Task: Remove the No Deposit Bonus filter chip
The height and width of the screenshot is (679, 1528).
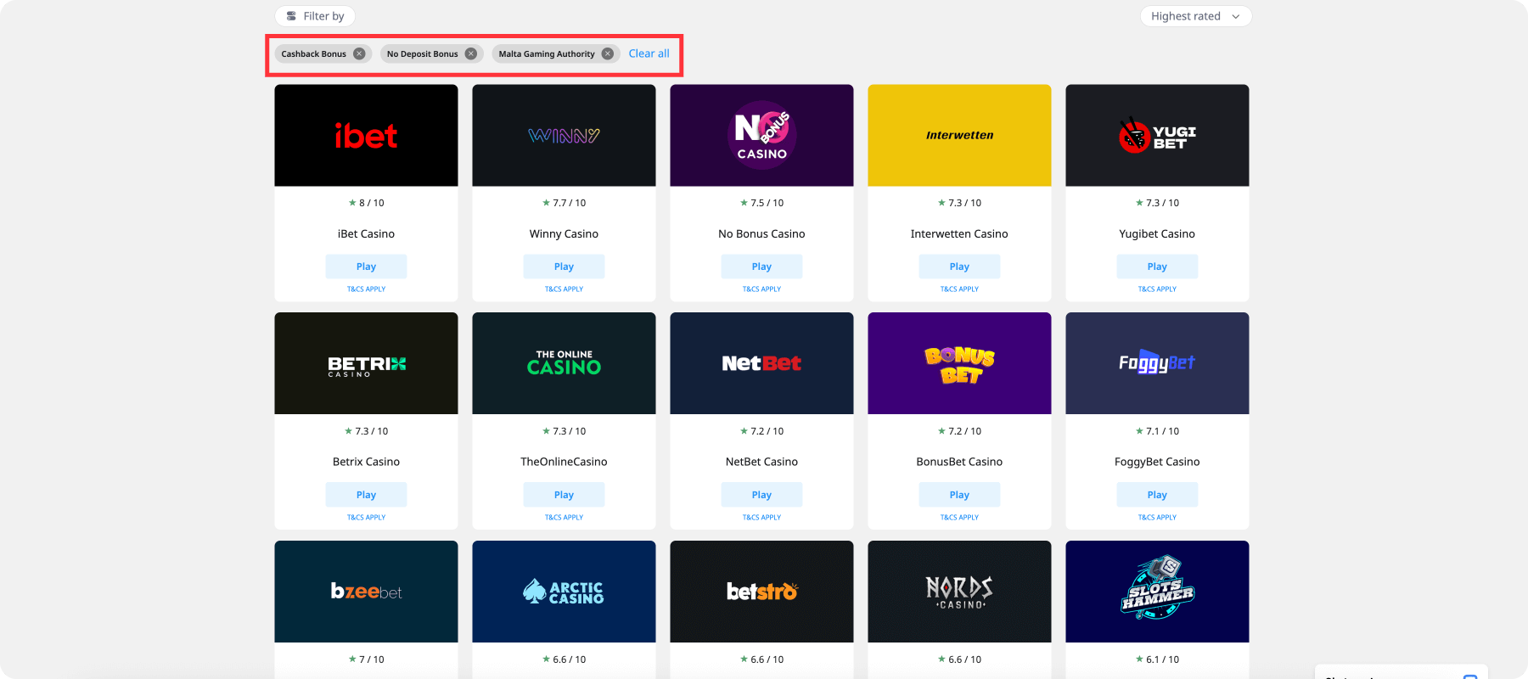Action: [x=471, y=53]
